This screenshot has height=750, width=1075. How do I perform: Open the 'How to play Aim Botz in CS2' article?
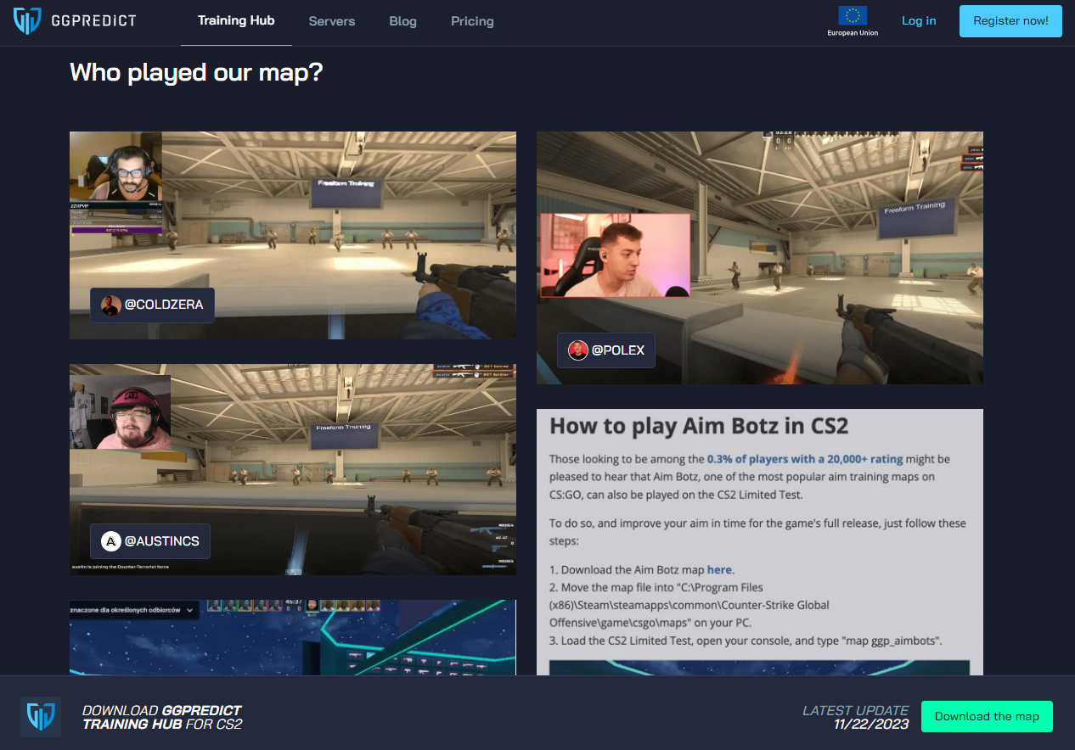(760, 542)
